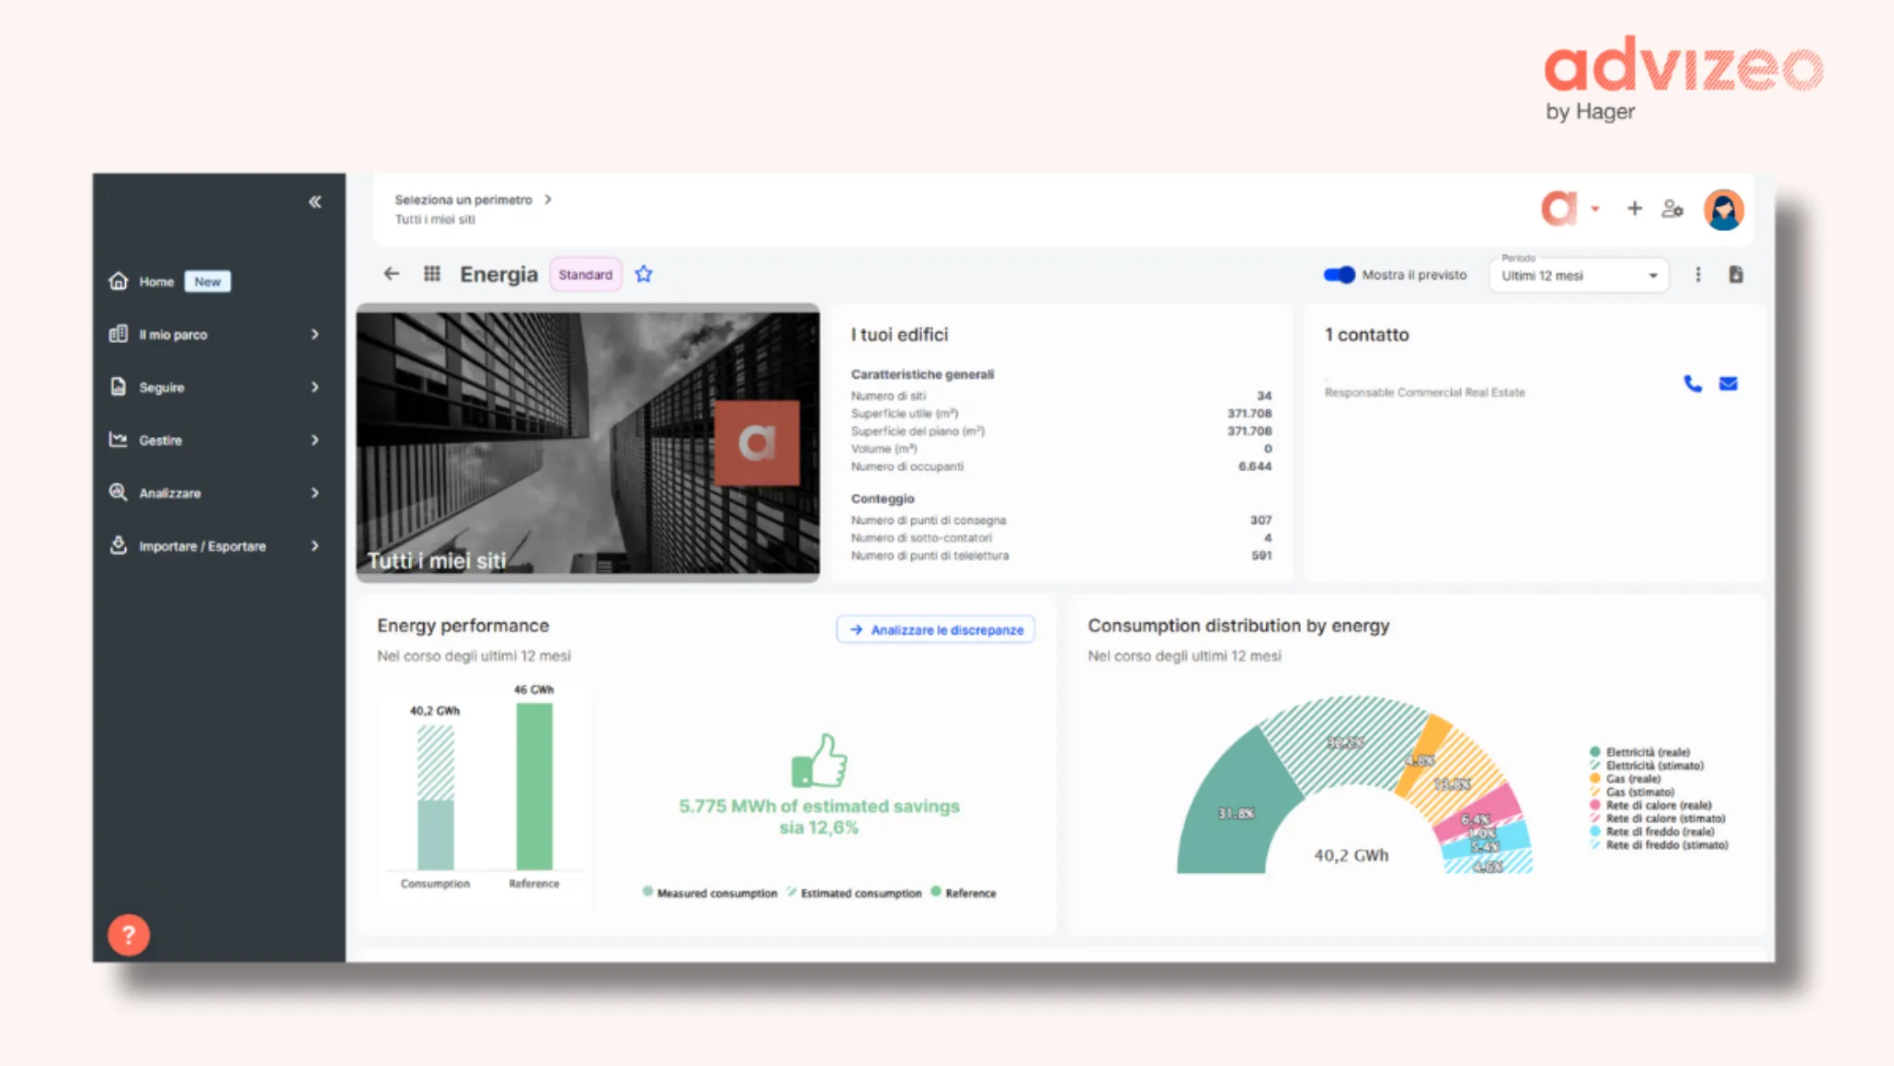Image resolution: width=1894 pixels, height=1066 pixels.
Task: Open the email contact icon
Action: point(1728,384)
